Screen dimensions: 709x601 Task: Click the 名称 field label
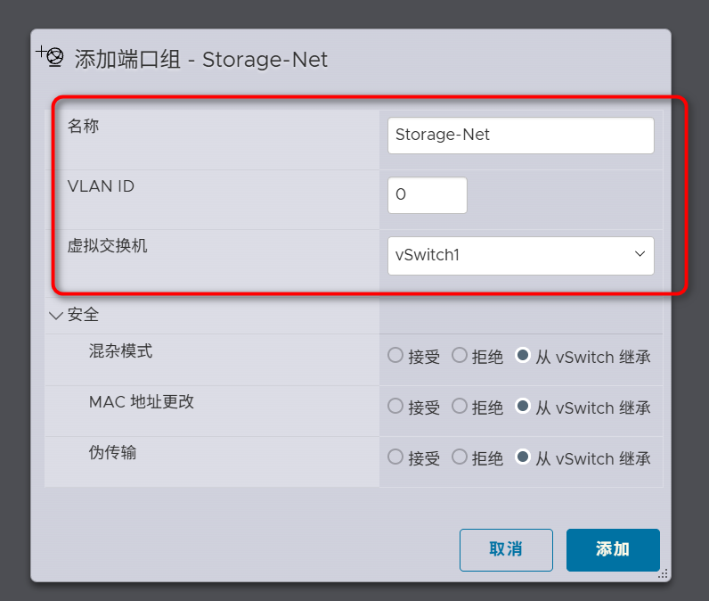pyautogui.click(x=83, y=126)
